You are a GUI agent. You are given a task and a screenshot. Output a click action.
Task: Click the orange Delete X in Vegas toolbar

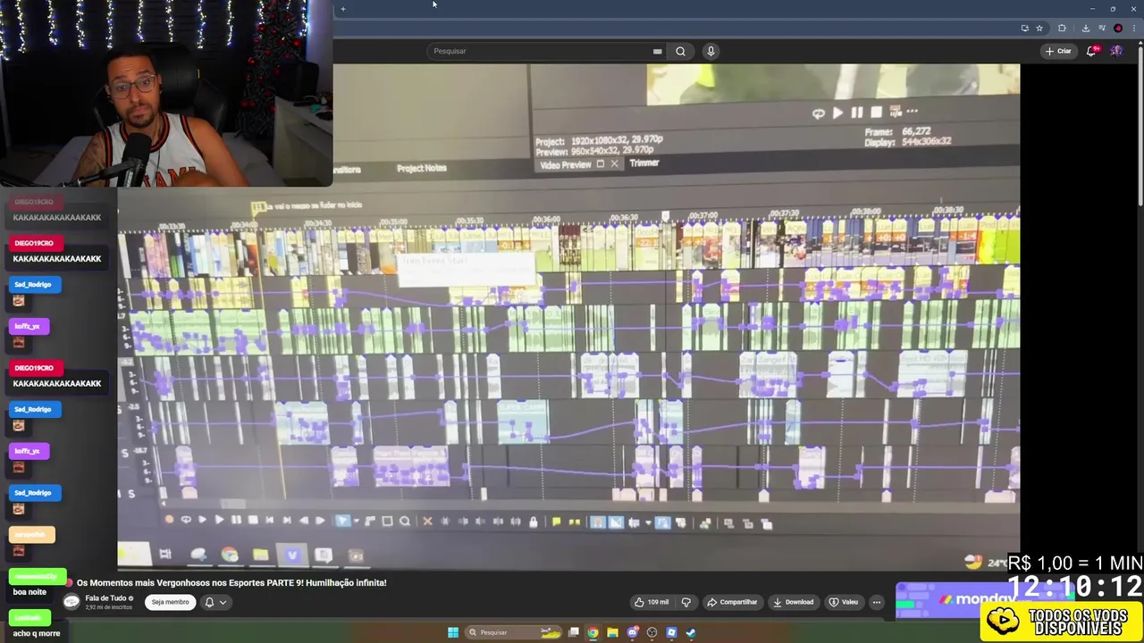tap(426, 522)
